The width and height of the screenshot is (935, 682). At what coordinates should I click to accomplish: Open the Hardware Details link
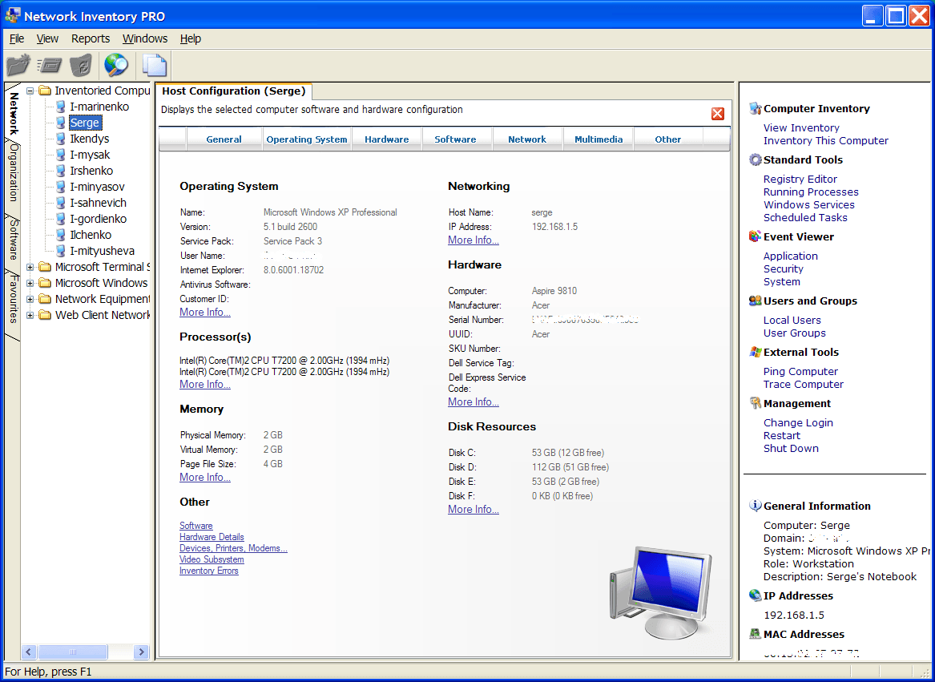pos(212,537)
